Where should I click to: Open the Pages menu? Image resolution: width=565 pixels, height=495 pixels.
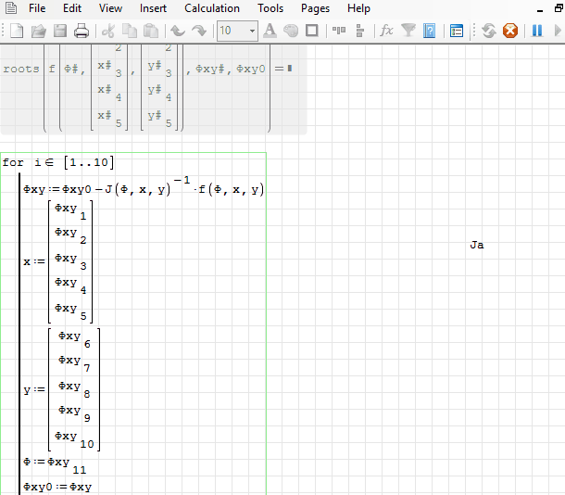pyautogui.click(x=315, y=8)
